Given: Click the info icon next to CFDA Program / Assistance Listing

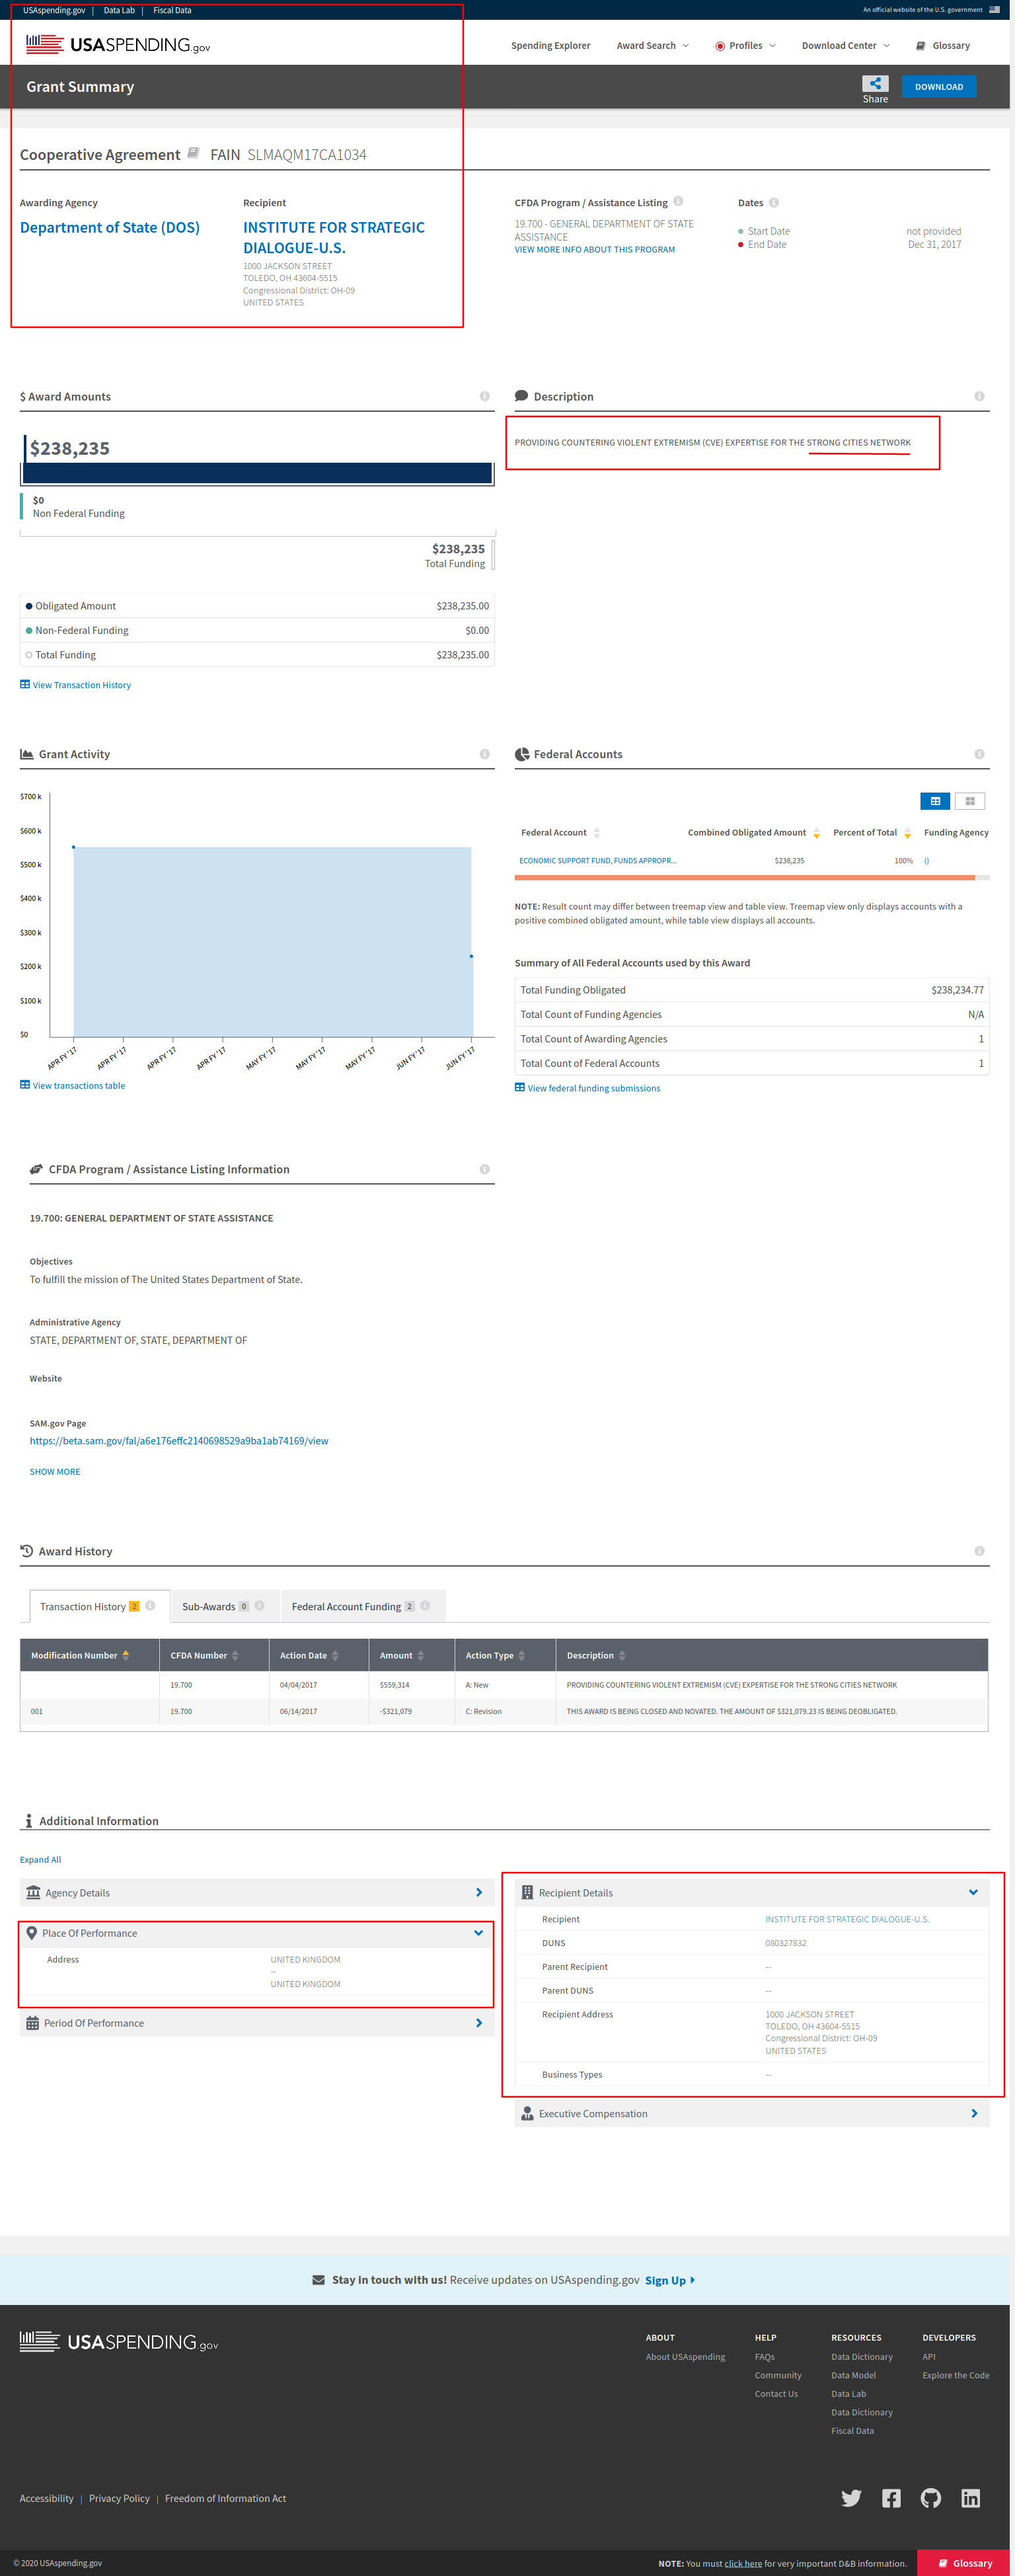Looking at the screenshot, I should point(678,201).
